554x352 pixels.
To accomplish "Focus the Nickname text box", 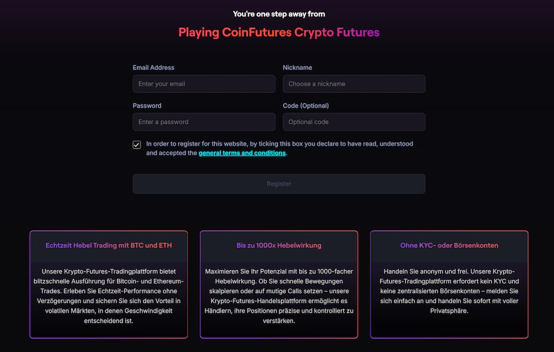I will tap(354, 84).
